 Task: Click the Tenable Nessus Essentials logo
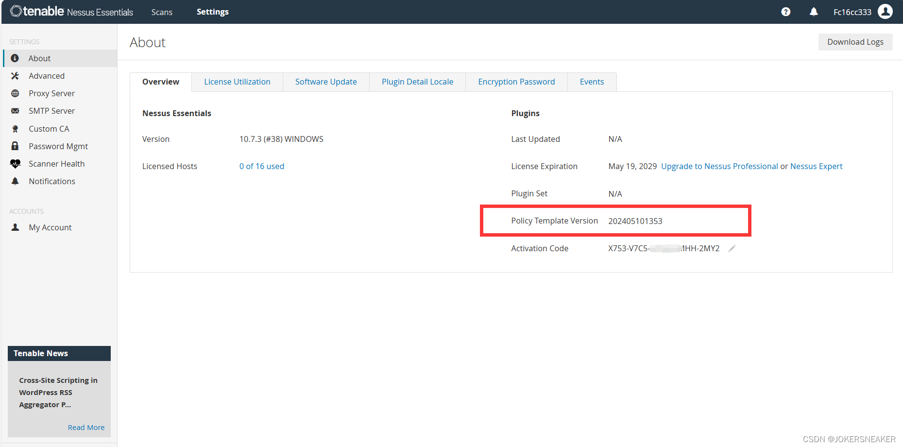click(71, 12)
